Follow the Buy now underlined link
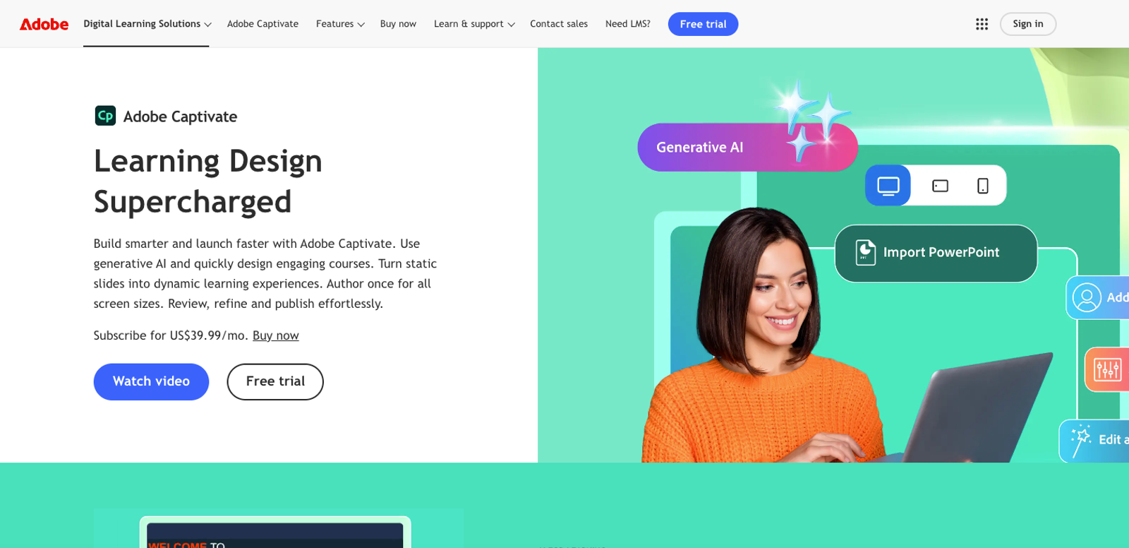This screenshot has height=548, width=1129. 275,335
